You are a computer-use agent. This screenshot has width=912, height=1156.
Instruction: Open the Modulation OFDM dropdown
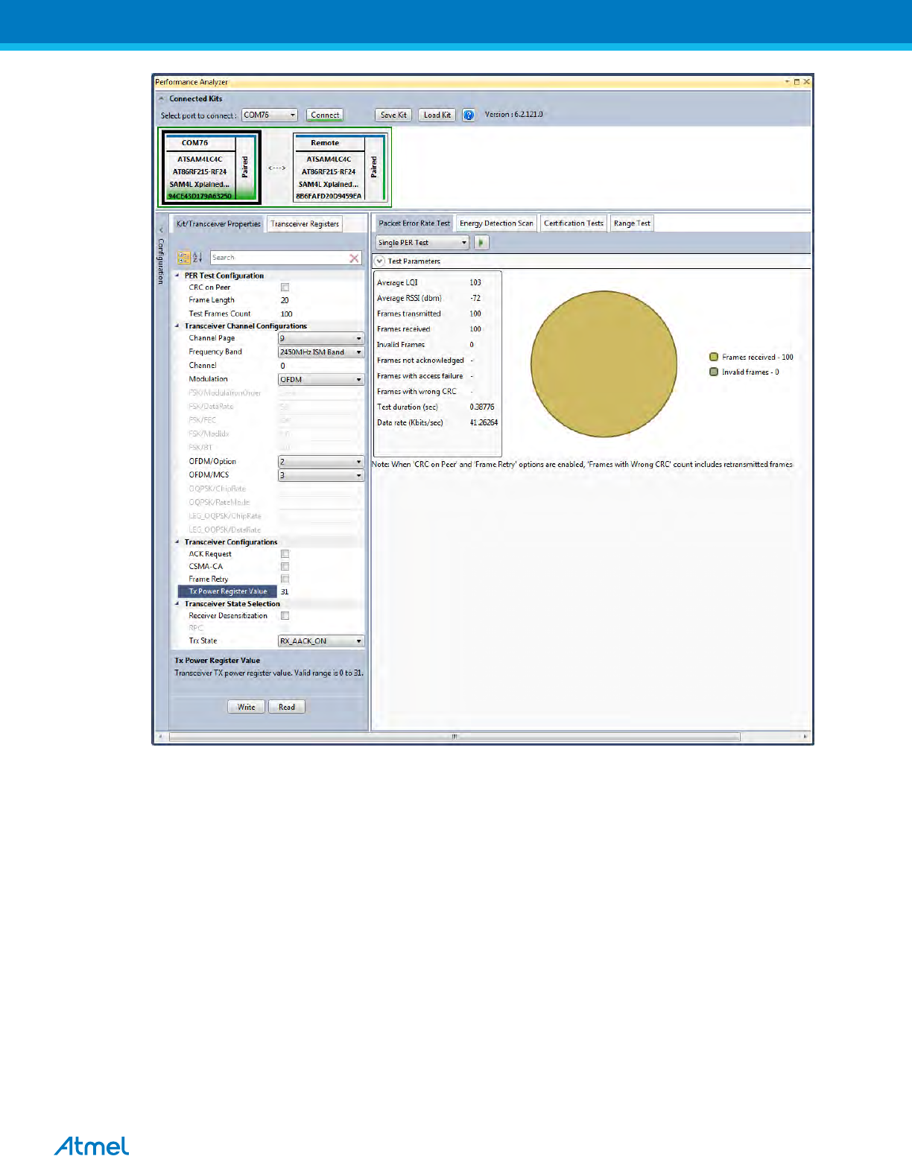pyautogui.click(x=320, y=379)
